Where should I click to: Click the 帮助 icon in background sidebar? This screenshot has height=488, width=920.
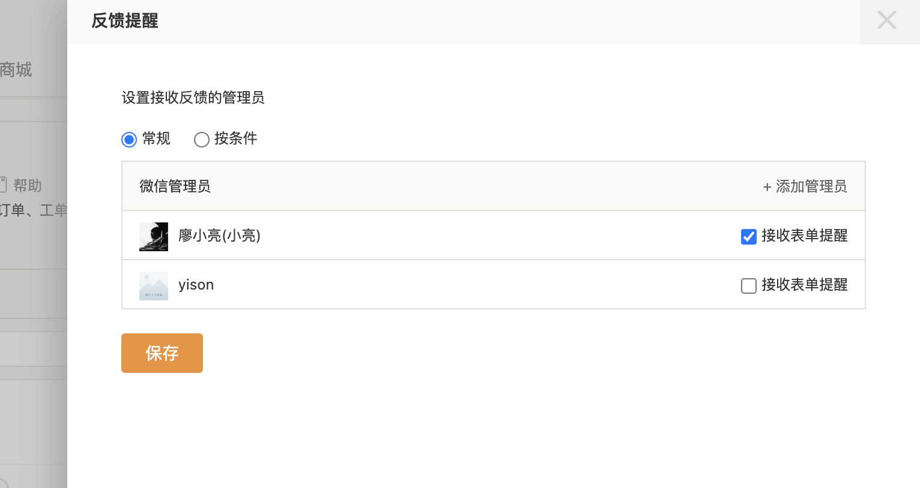point(3,185)
